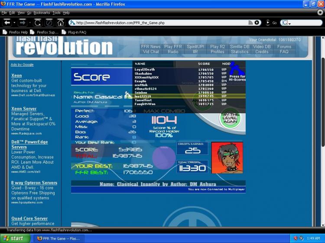Open the Firefox Sup... bookmark
The width and height of the screenshot is (325, 243).
[x=44, y=32]
